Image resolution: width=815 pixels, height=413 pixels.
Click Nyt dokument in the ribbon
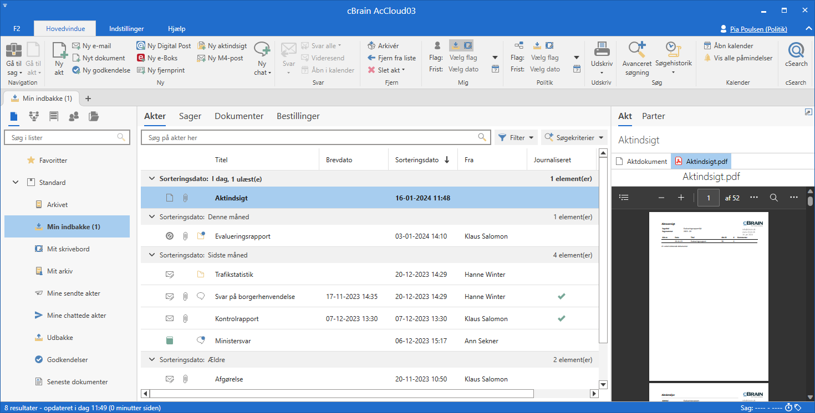(x=99, y=58)
